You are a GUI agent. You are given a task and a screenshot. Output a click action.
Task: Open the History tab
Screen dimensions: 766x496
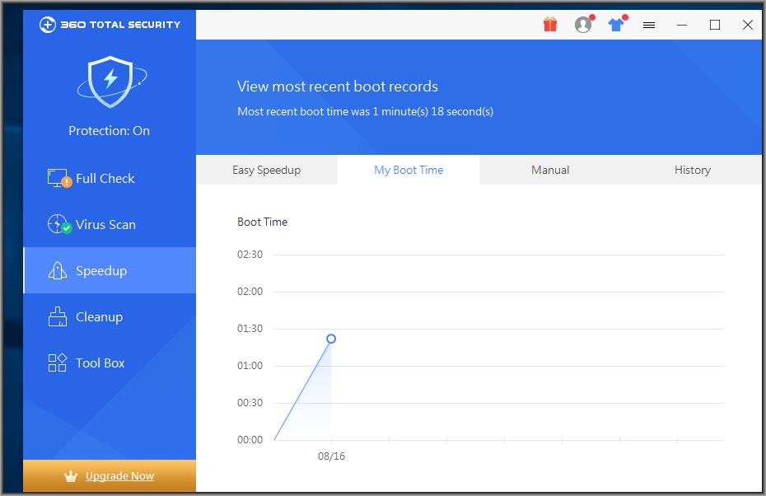692,171
